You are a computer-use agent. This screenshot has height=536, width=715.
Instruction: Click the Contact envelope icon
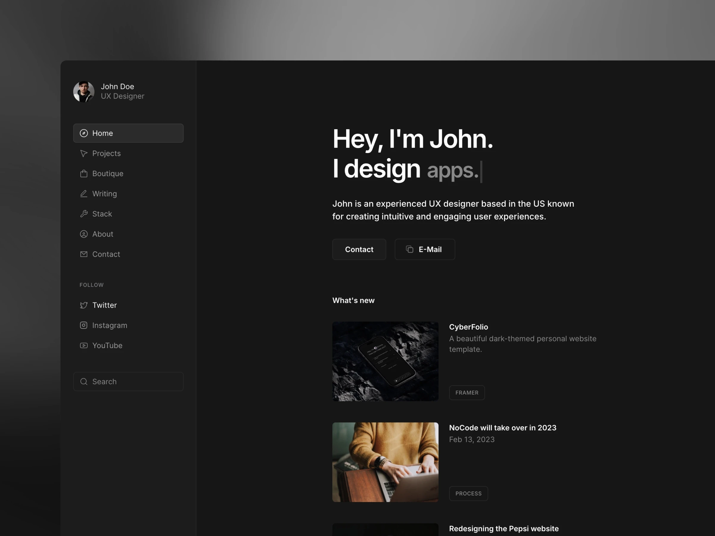coord(84,254)
